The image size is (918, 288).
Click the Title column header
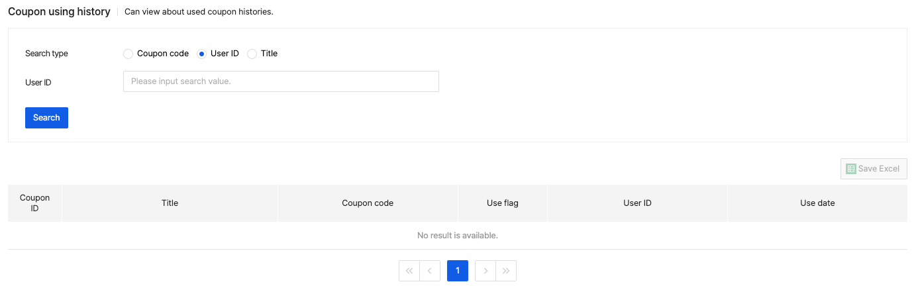coord(170,203)
